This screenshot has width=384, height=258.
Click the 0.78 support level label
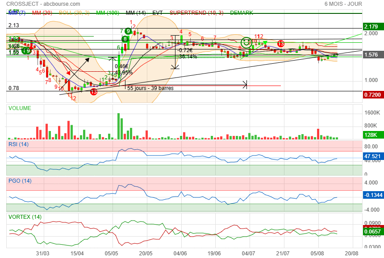coord(13,88)
